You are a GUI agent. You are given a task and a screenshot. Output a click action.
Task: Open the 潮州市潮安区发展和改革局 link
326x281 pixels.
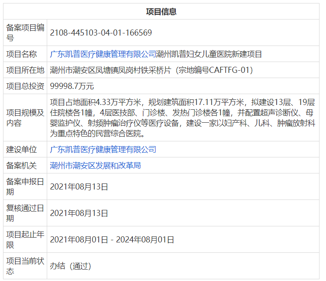coord(95,166)
